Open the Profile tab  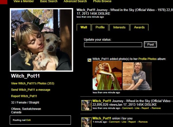100,27
